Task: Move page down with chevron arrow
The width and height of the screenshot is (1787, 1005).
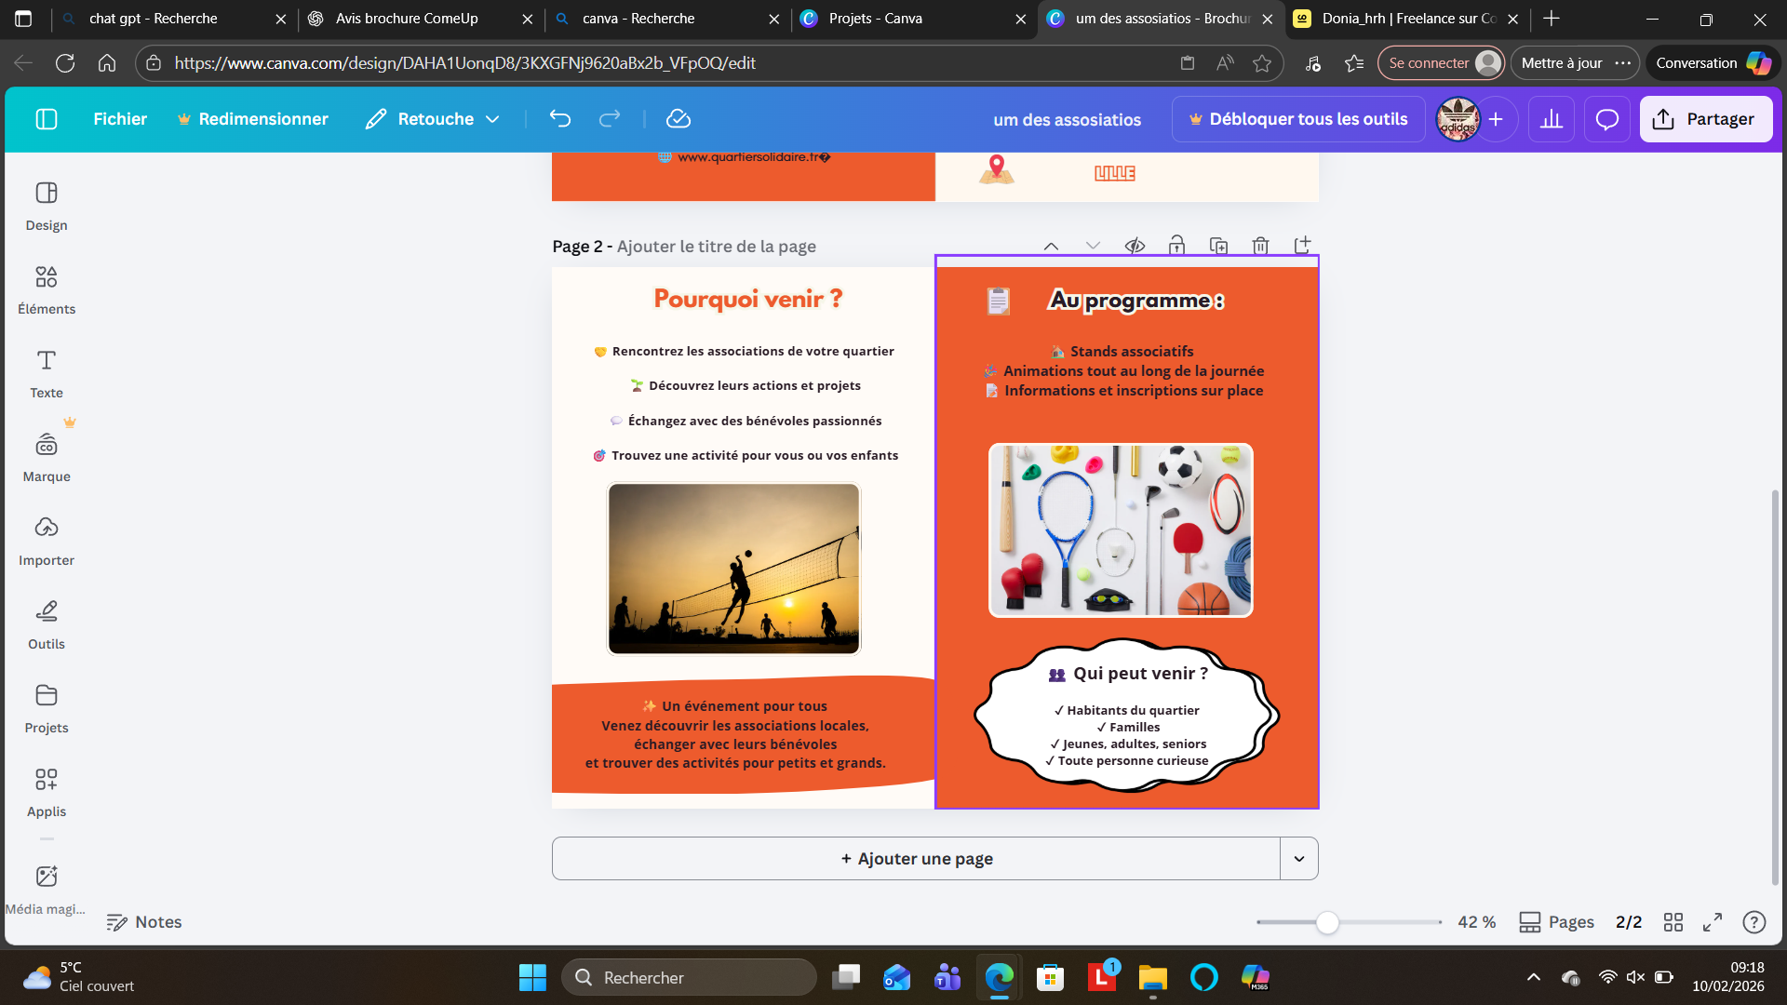Action: pos(1093,246)
